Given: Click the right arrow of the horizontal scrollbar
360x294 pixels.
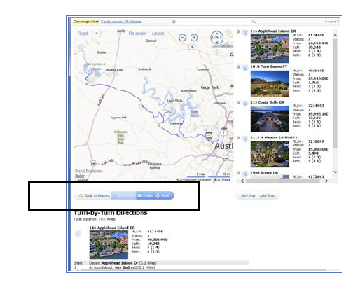Looking at the screenshot, I should pyautogui.click(x=326, y=181).
